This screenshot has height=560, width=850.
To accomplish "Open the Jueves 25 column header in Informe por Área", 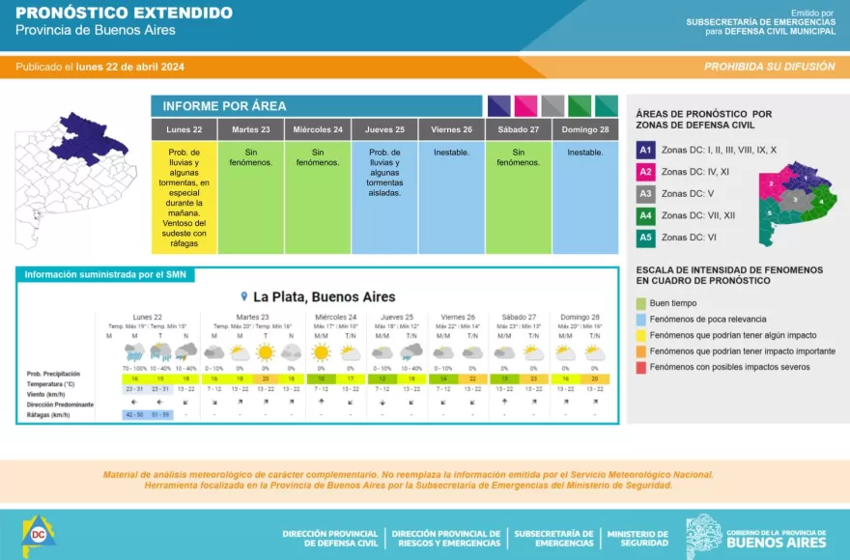I will (384, 129).
